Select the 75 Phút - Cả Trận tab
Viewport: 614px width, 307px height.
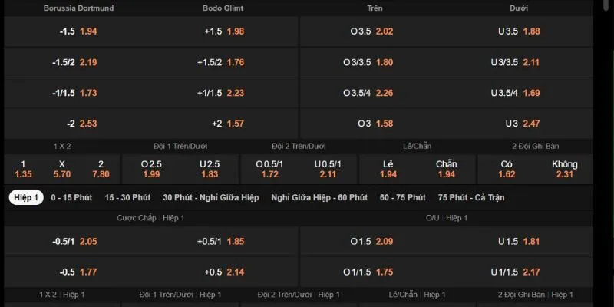[471, 197]
